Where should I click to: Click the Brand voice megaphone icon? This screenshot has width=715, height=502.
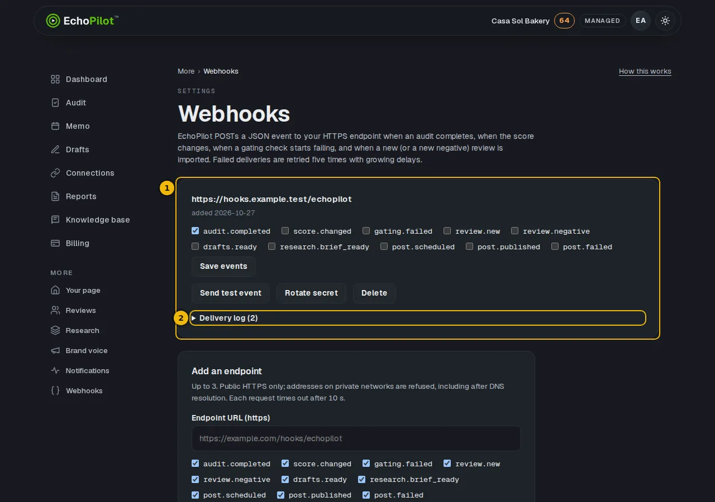click(55, 350)
